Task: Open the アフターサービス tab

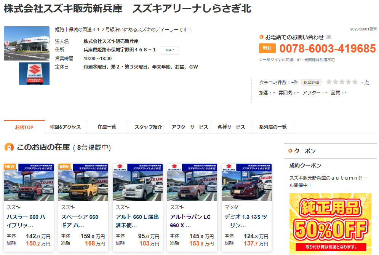Action: pos(190,127)
